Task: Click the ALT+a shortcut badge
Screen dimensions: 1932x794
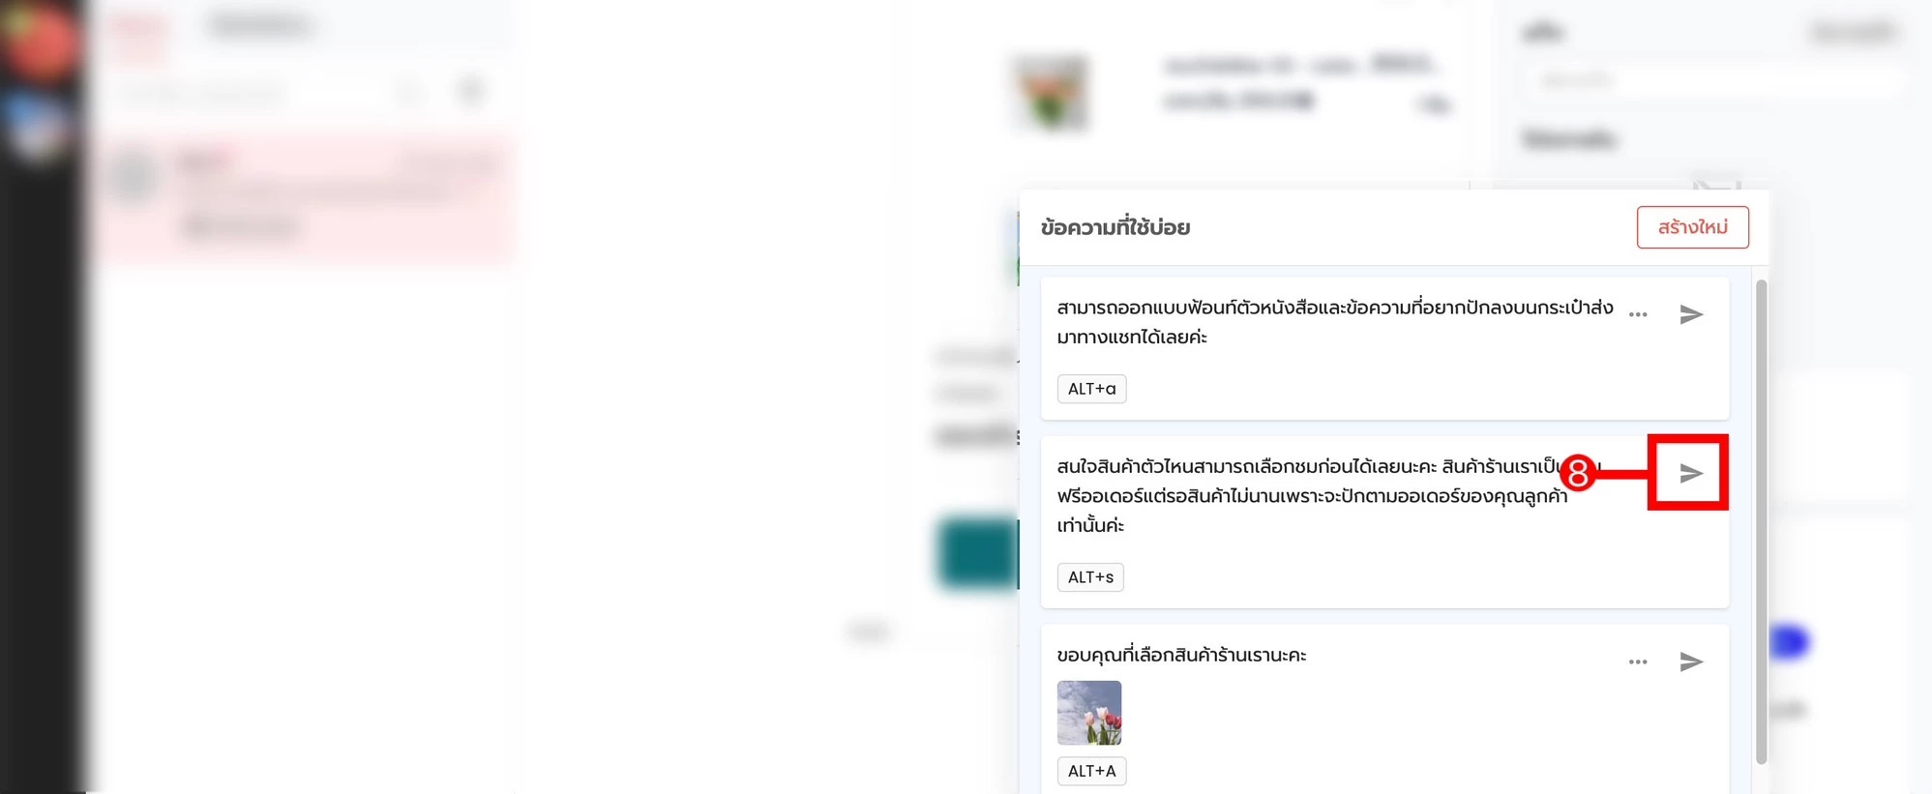Action: (x=1091, y=389)
